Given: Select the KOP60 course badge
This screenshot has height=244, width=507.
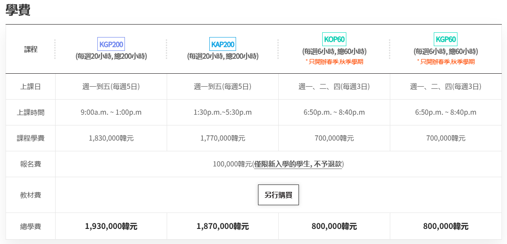Looking at the screenshot, I should [334, 39].
